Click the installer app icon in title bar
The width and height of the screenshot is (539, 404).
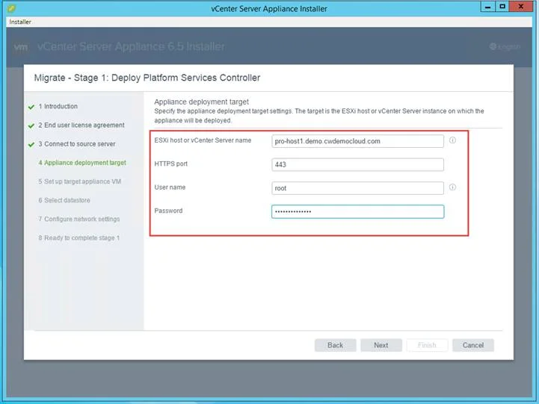click(11, 7)
